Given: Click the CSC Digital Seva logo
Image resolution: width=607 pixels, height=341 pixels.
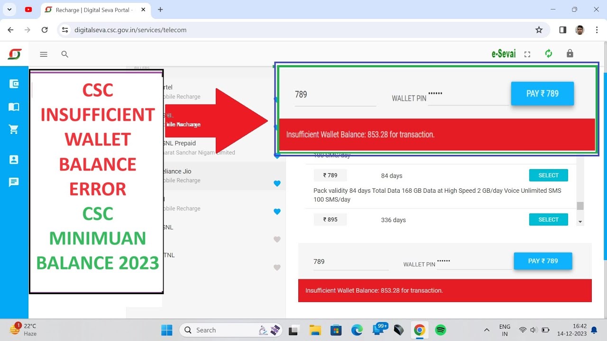Looking at the screenshot, I should (14, 54).
